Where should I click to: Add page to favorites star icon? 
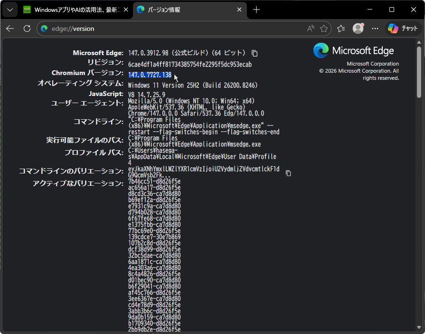(x=324, y=29)
